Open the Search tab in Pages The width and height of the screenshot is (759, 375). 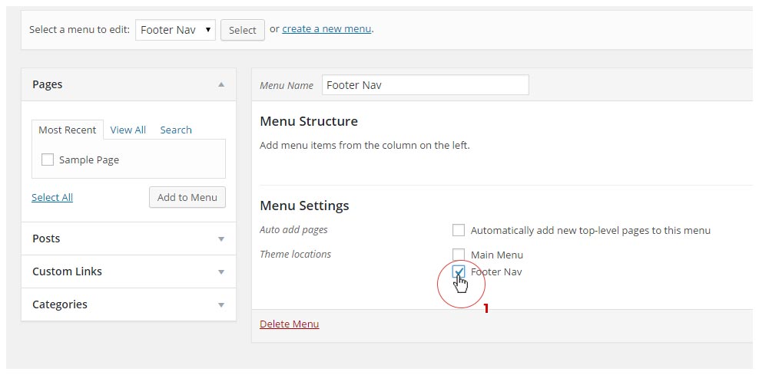176,130
